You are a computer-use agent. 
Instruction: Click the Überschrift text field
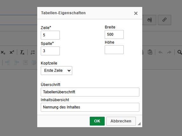(x=90, y=92)
